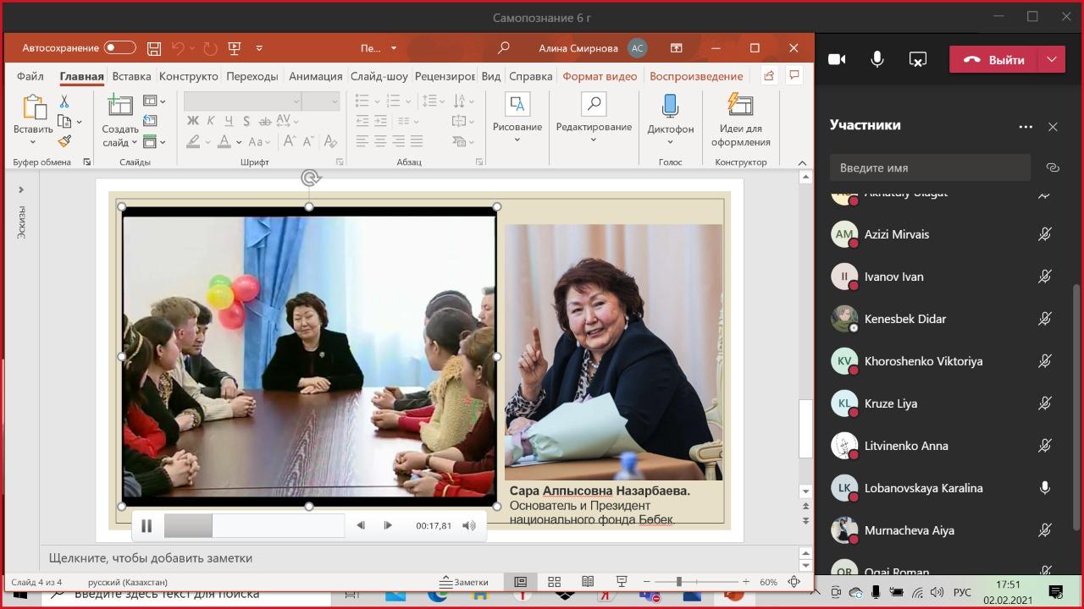Switch to slide sorter view
Viewport: 1084px width, 609px height.
pyautogui.click(x=554, y=582)
